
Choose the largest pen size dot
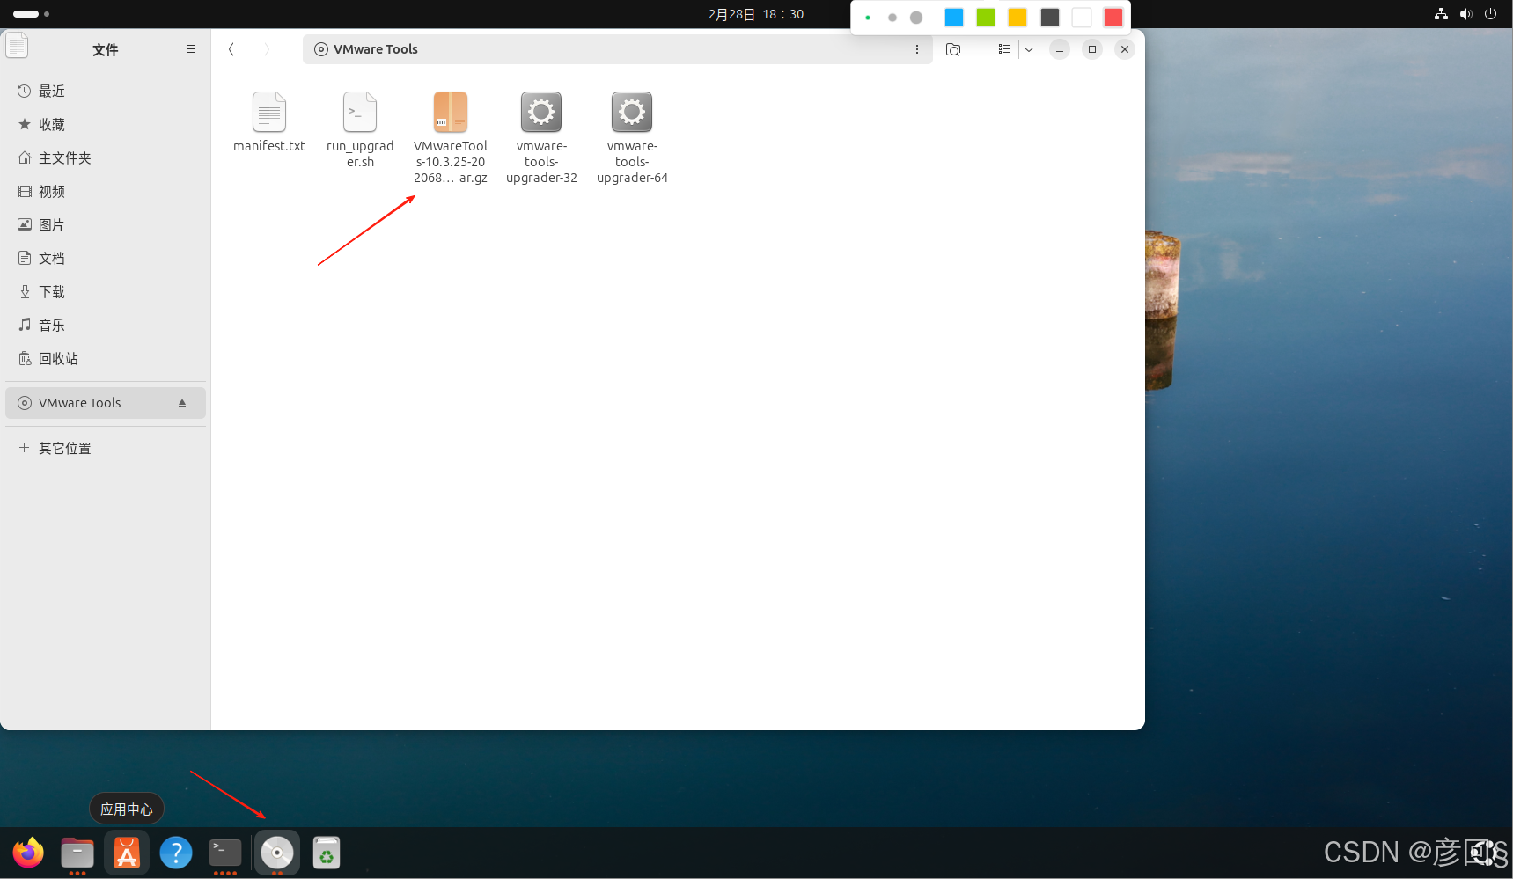(916, 18)
